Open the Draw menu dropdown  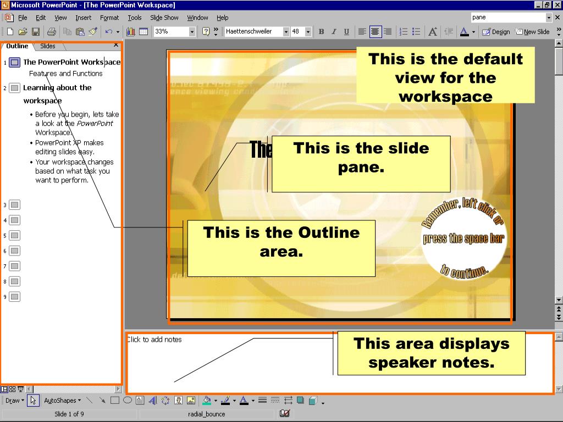coord(15,401)
